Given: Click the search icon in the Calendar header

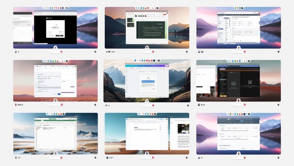Looking at the screenshot, I should (x=56, y=66).
